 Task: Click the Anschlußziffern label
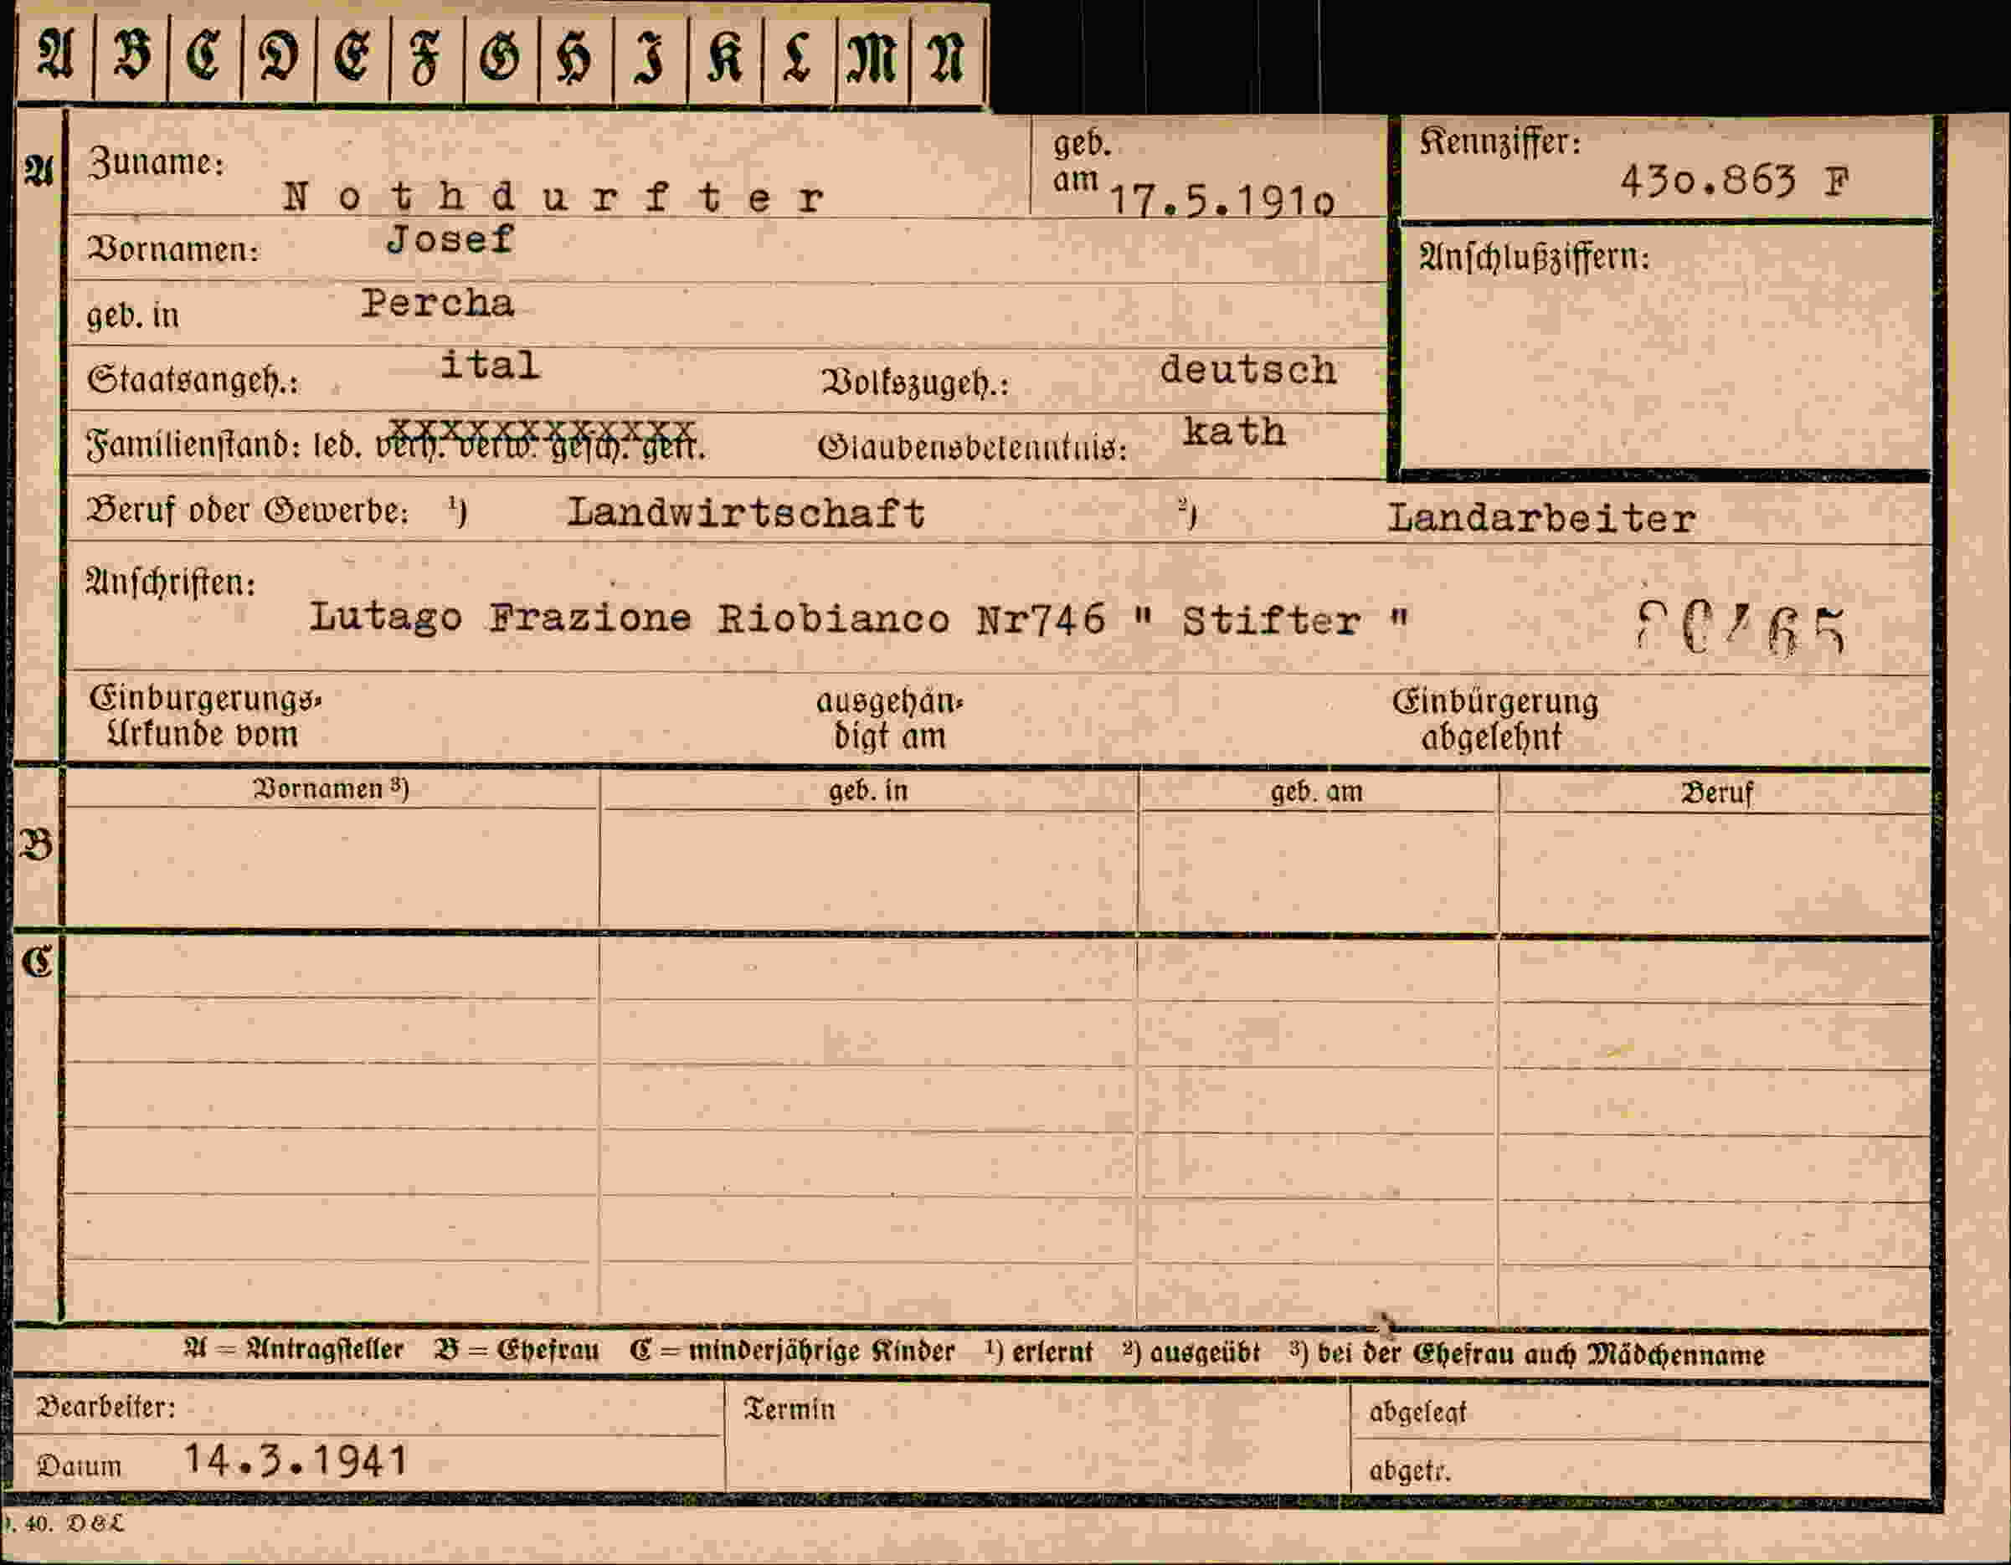pyautogui.click(x=1534, y=257)
